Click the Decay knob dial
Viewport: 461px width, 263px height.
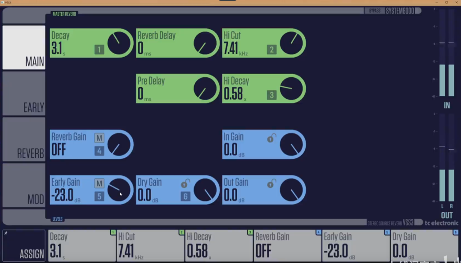click(x=119, y=43)
